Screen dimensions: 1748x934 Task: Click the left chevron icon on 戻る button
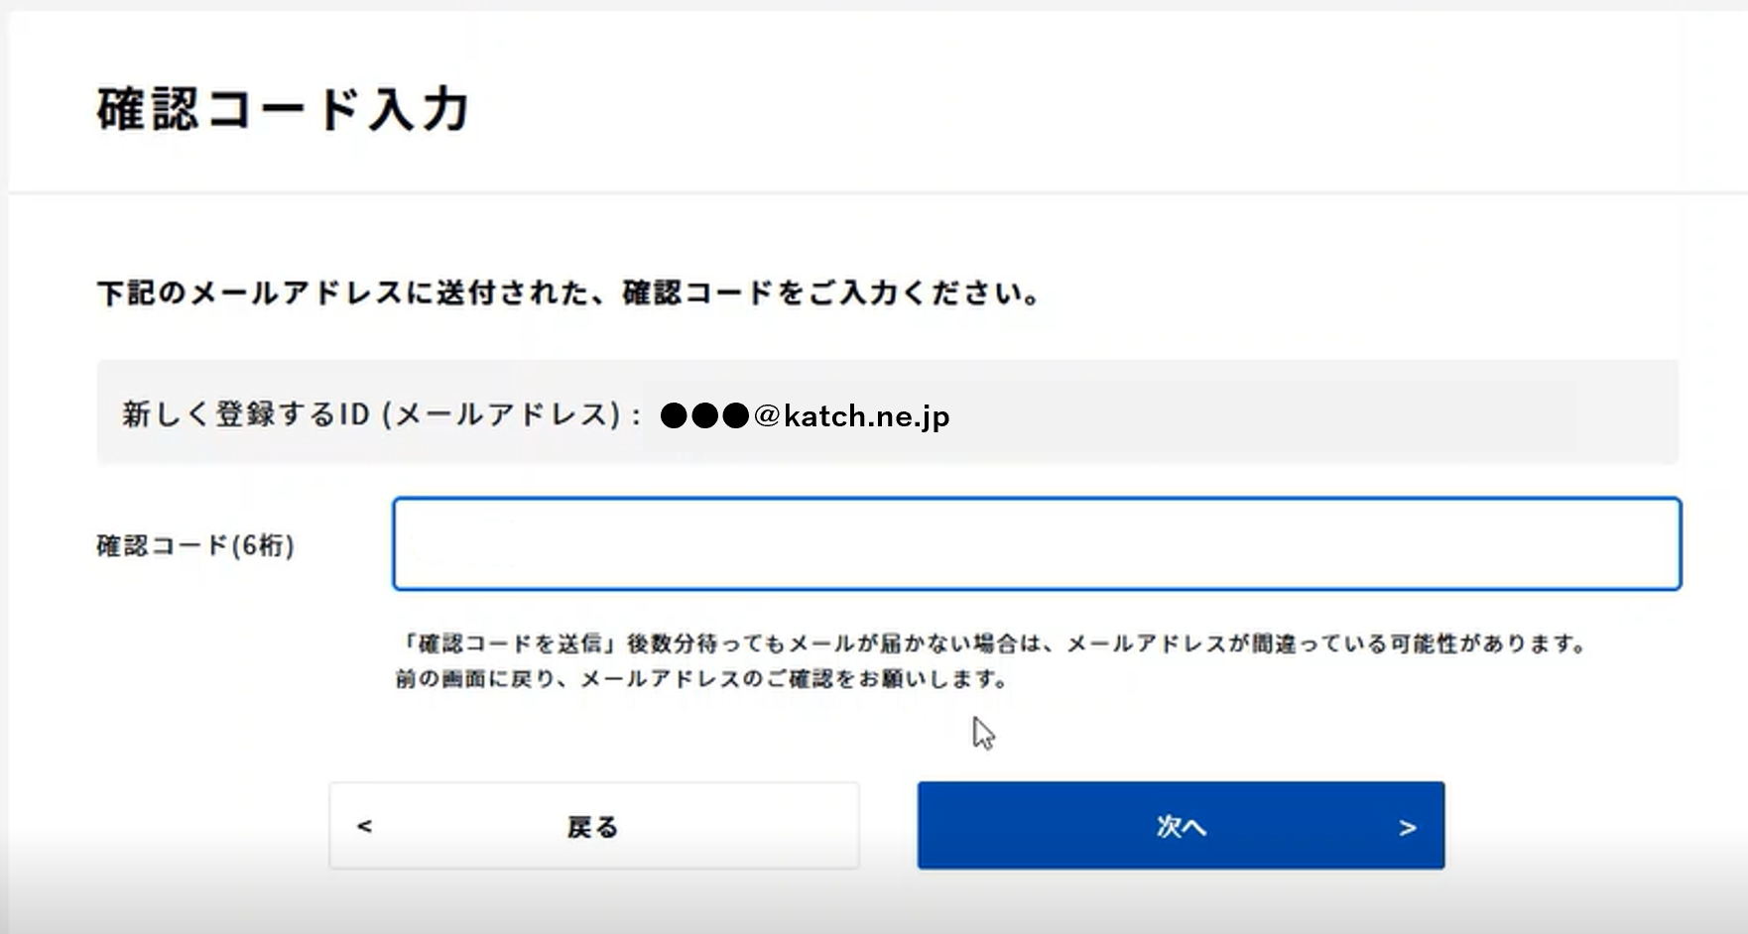[364, 826]
